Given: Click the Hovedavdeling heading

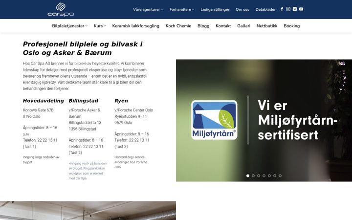Looking at the screenshot, I should click(x=44, y=101).
